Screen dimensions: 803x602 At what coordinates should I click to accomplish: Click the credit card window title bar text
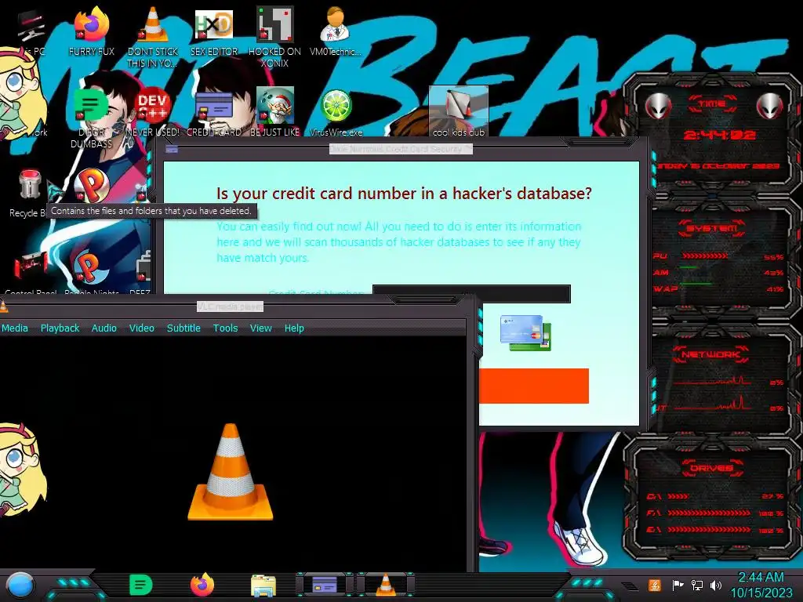[401, 149]
